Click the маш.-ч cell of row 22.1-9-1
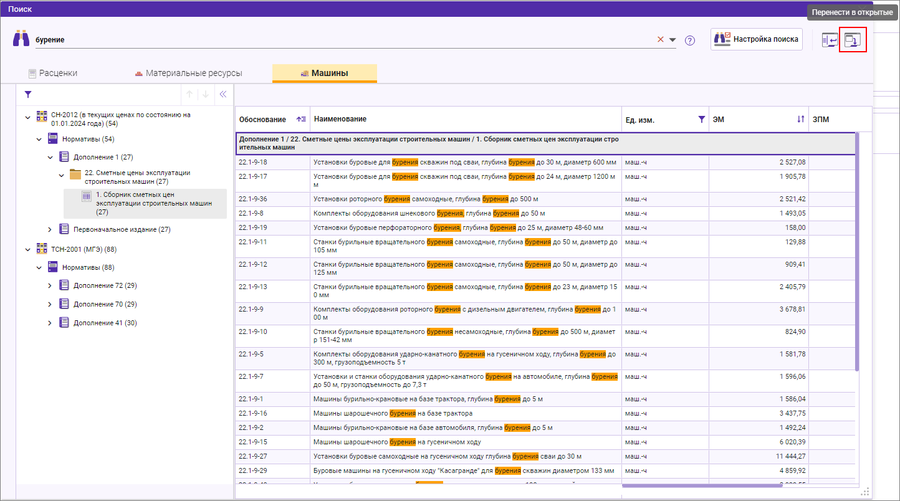Viewport: 900px width, 501px height. click(x=665, y=399)
